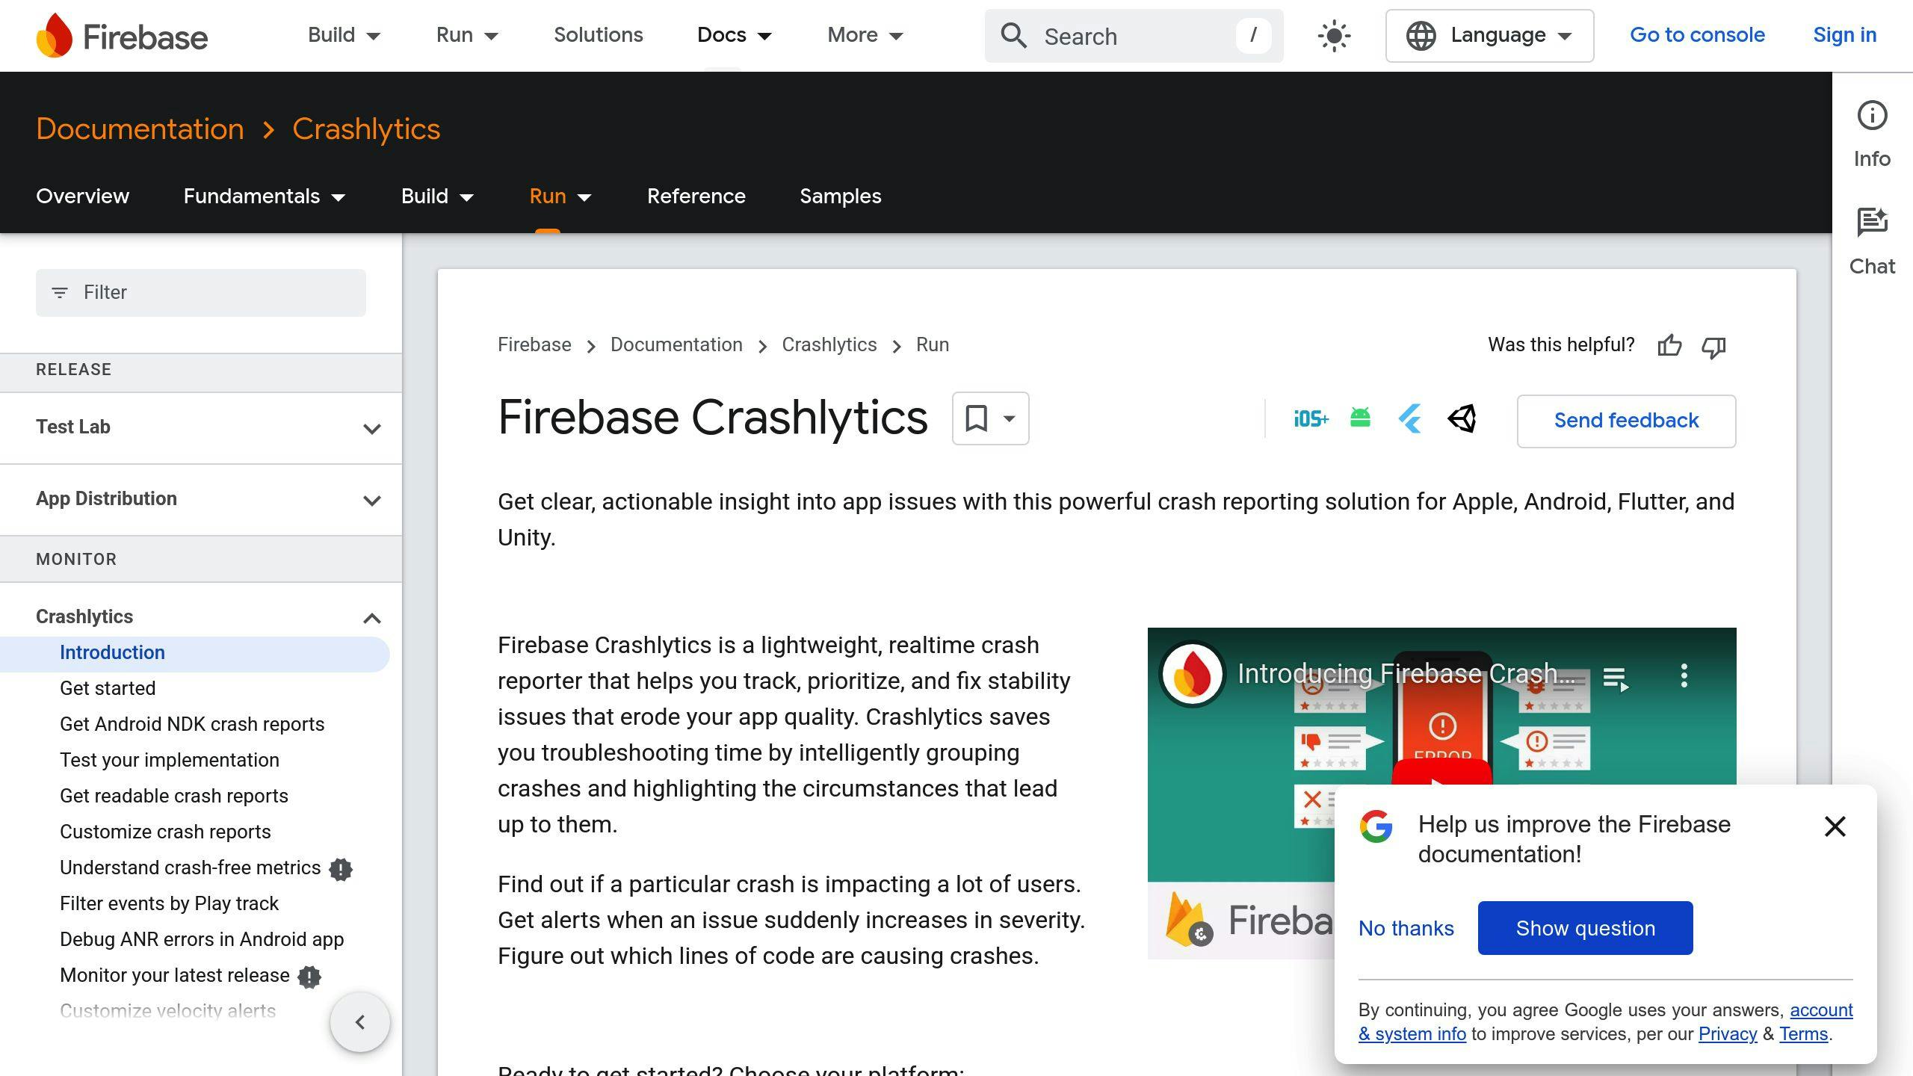Toggle the light/dark theme sun icon

pos(1334,36)
